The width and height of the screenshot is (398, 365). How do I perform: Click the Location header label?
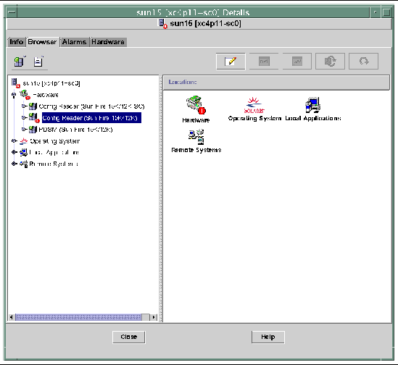(x=183, y=82)
